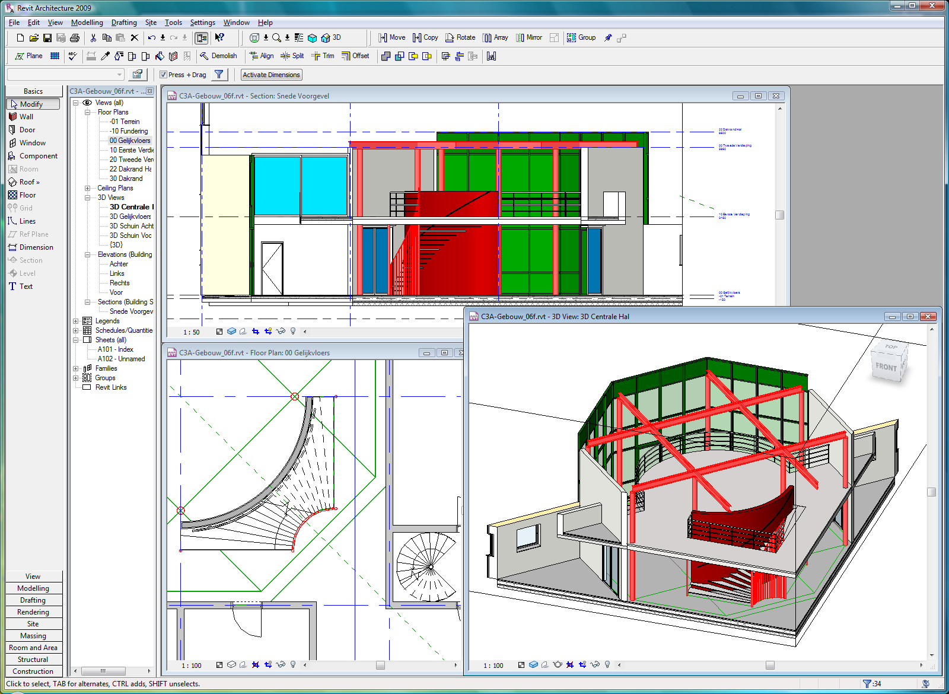Click the Zoom magnifier icon
This screenshot has width=949, height=694.
tap(276, 38)
